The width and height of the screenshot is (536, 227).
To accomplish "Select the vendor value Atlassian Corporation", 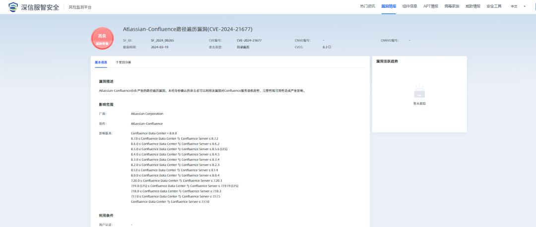I will point(147,113).
